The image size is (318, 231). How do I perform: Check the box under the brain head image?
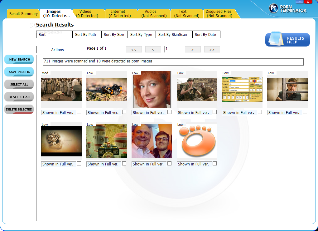tap(79, 163)
